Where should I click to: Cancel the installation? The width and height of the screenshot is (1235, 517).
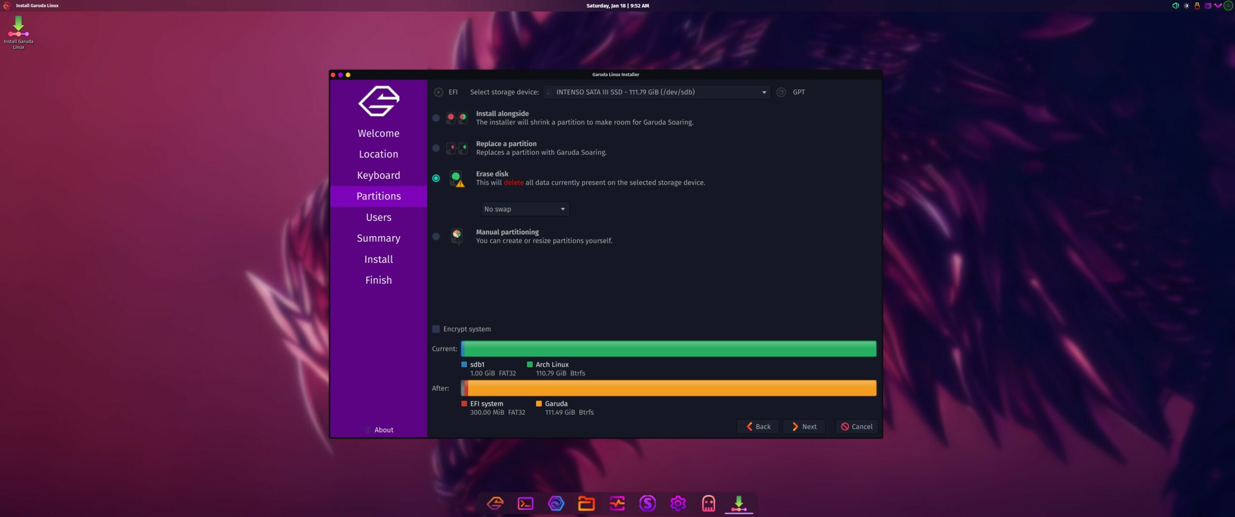857,426
